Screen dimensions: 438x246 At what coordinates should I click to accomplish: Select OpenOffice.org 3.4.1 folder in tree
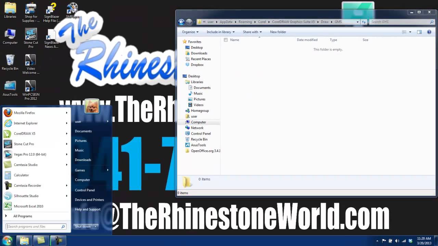[205, 151]
